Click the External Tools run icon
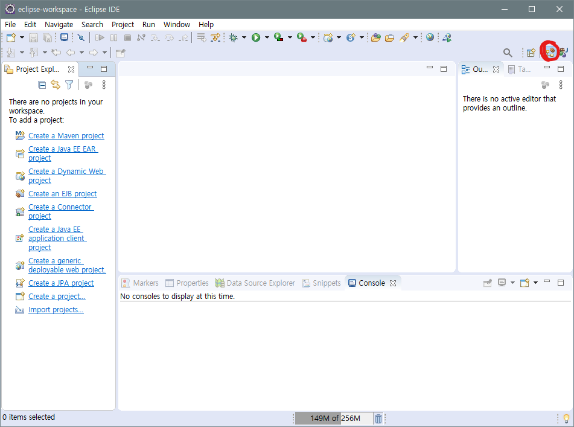The image size is (574, 427). coord(302,37)
